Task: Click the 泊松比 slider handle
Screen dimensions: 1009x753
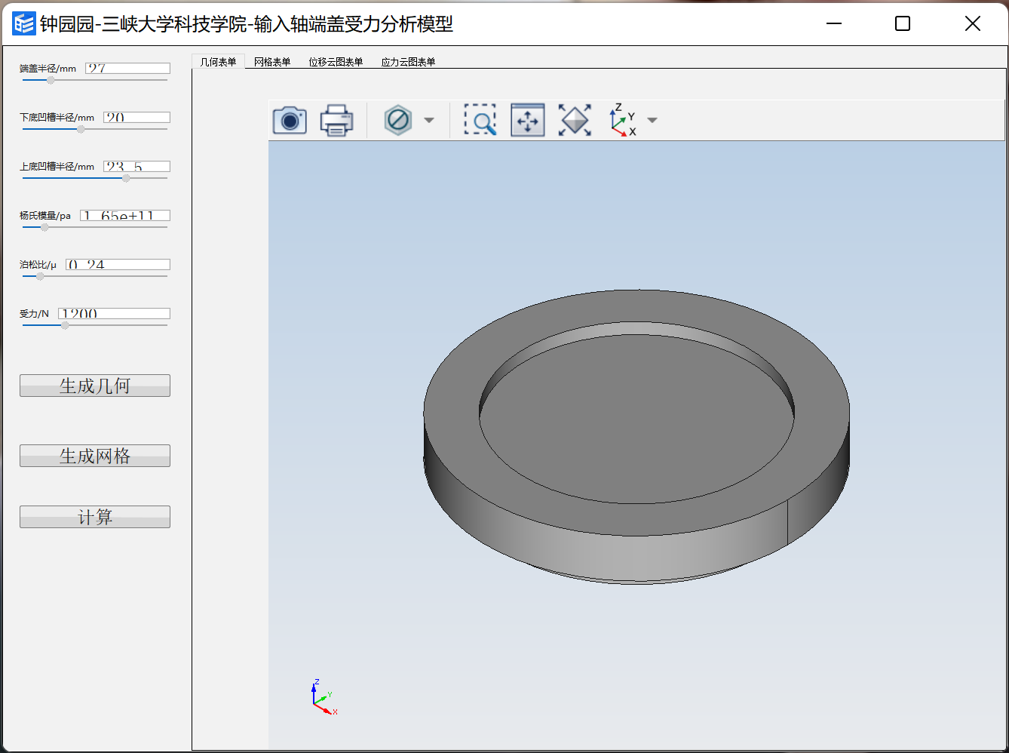Action: [40, 276]
